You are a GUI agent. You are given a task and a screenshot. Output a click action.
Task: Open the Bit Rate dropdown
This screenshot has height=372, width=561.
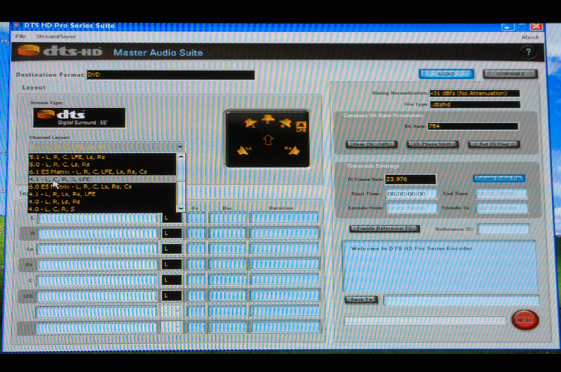point(473,126)
